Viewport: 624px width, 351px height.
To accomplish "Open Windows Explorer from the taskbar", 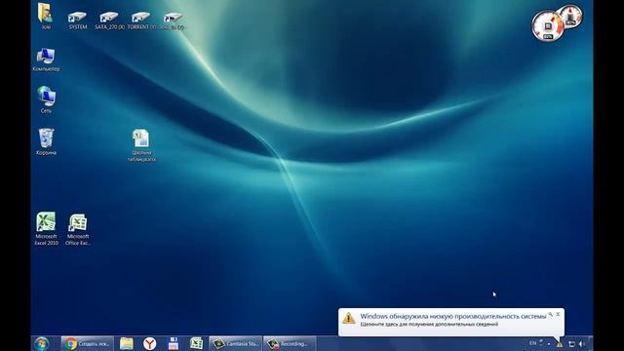I will coord(127,343).
